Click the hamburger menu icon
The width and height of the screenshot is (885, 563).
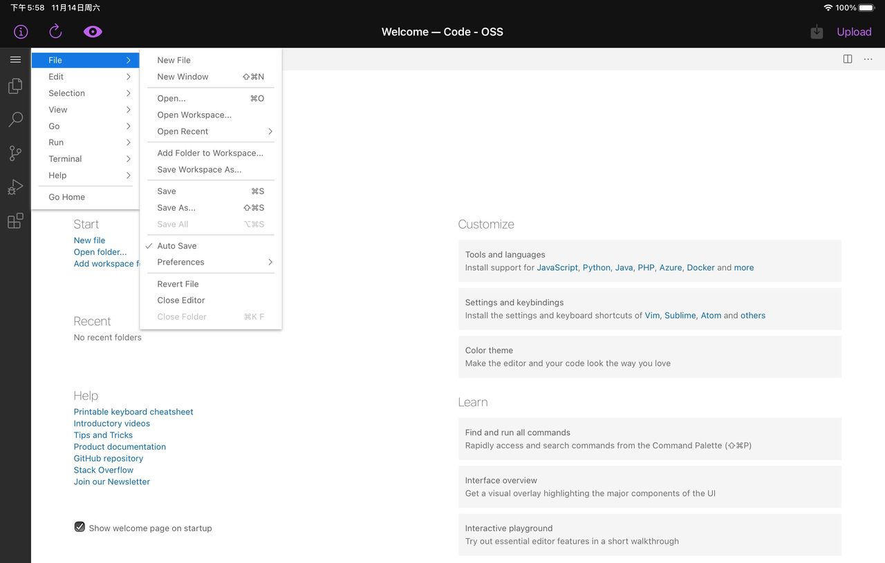click(15, 60)
